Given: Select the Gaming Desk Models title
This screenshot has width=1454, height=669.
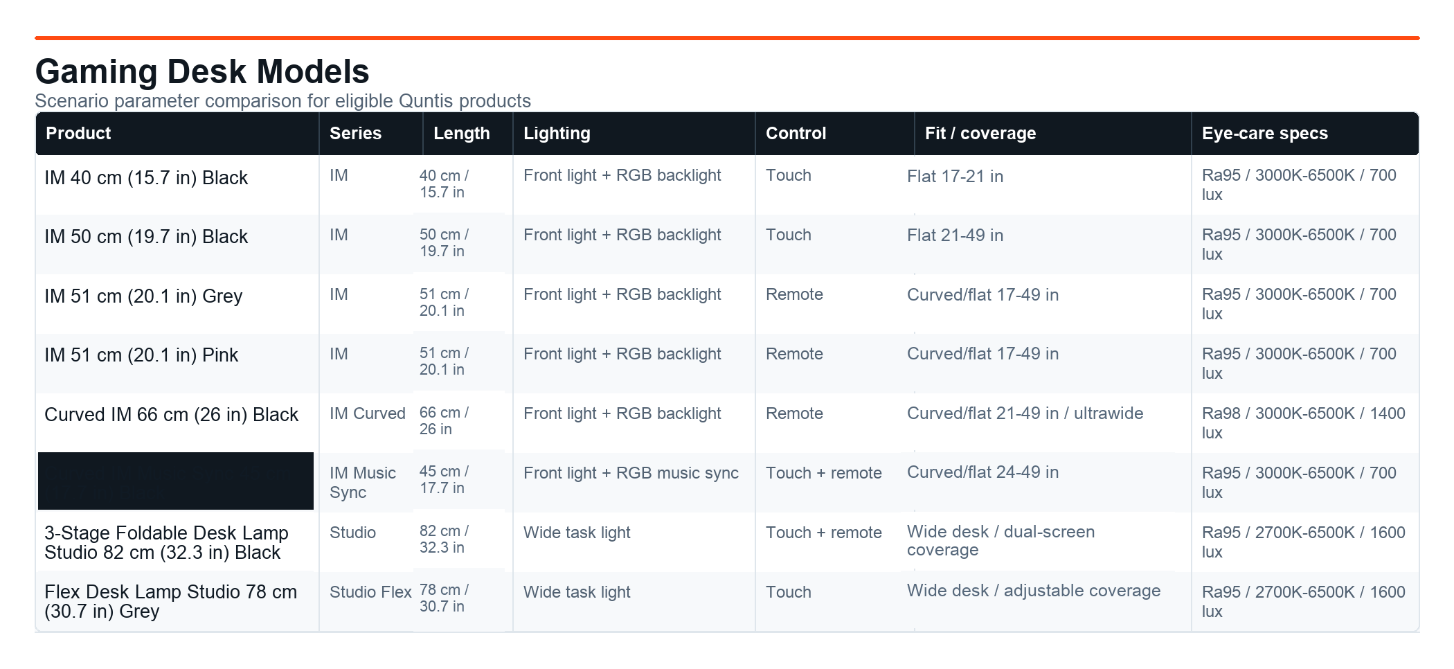Looking at the screenshot, I should [x=202, y=71].
